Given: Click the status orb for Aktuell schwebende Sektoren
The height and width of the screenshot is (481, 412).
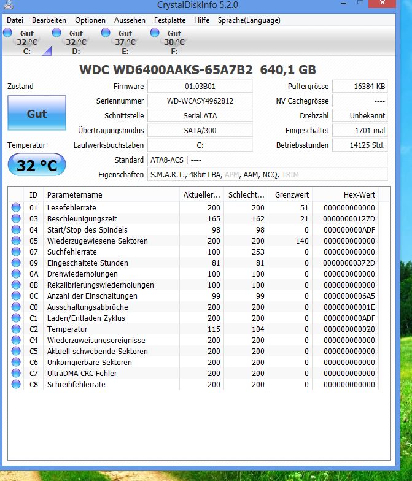Looking at the screenshot, I should point(16,351).
